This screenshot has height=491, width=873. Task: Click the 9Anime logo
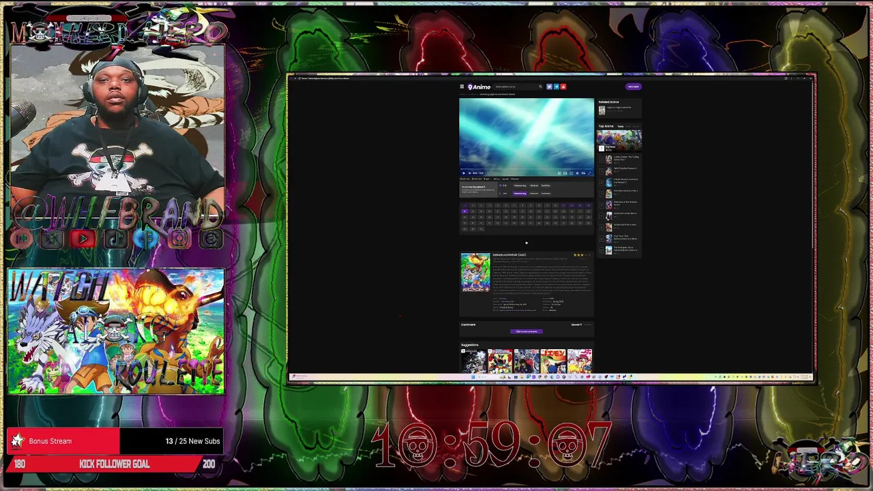(479, 87)
